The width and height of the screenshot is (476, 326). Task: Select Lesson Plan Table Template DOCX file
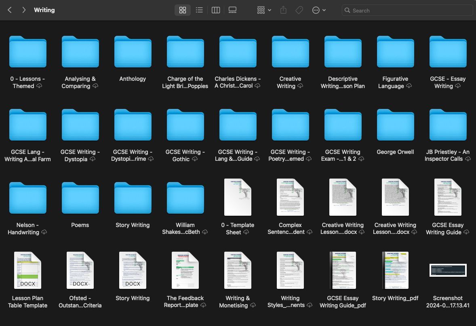pos(27,270)
